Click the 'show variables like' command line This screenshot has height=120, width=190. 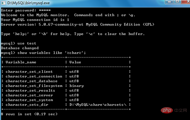tap(43, 53)
